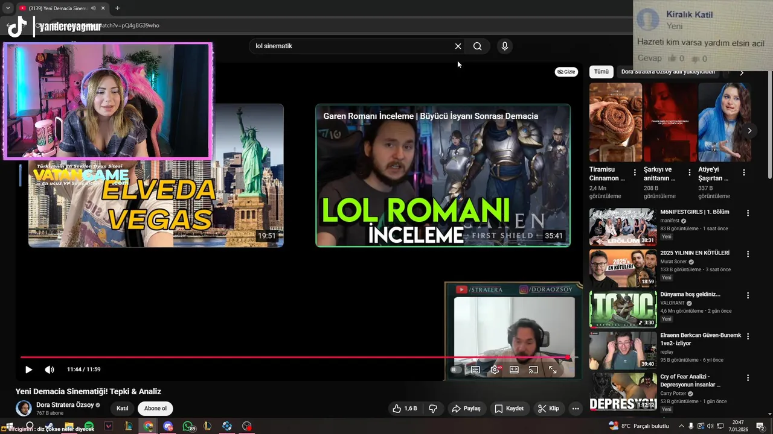
Task: Open options menu for 'Dünyama hoş geldiniz'
Action: 748,295
